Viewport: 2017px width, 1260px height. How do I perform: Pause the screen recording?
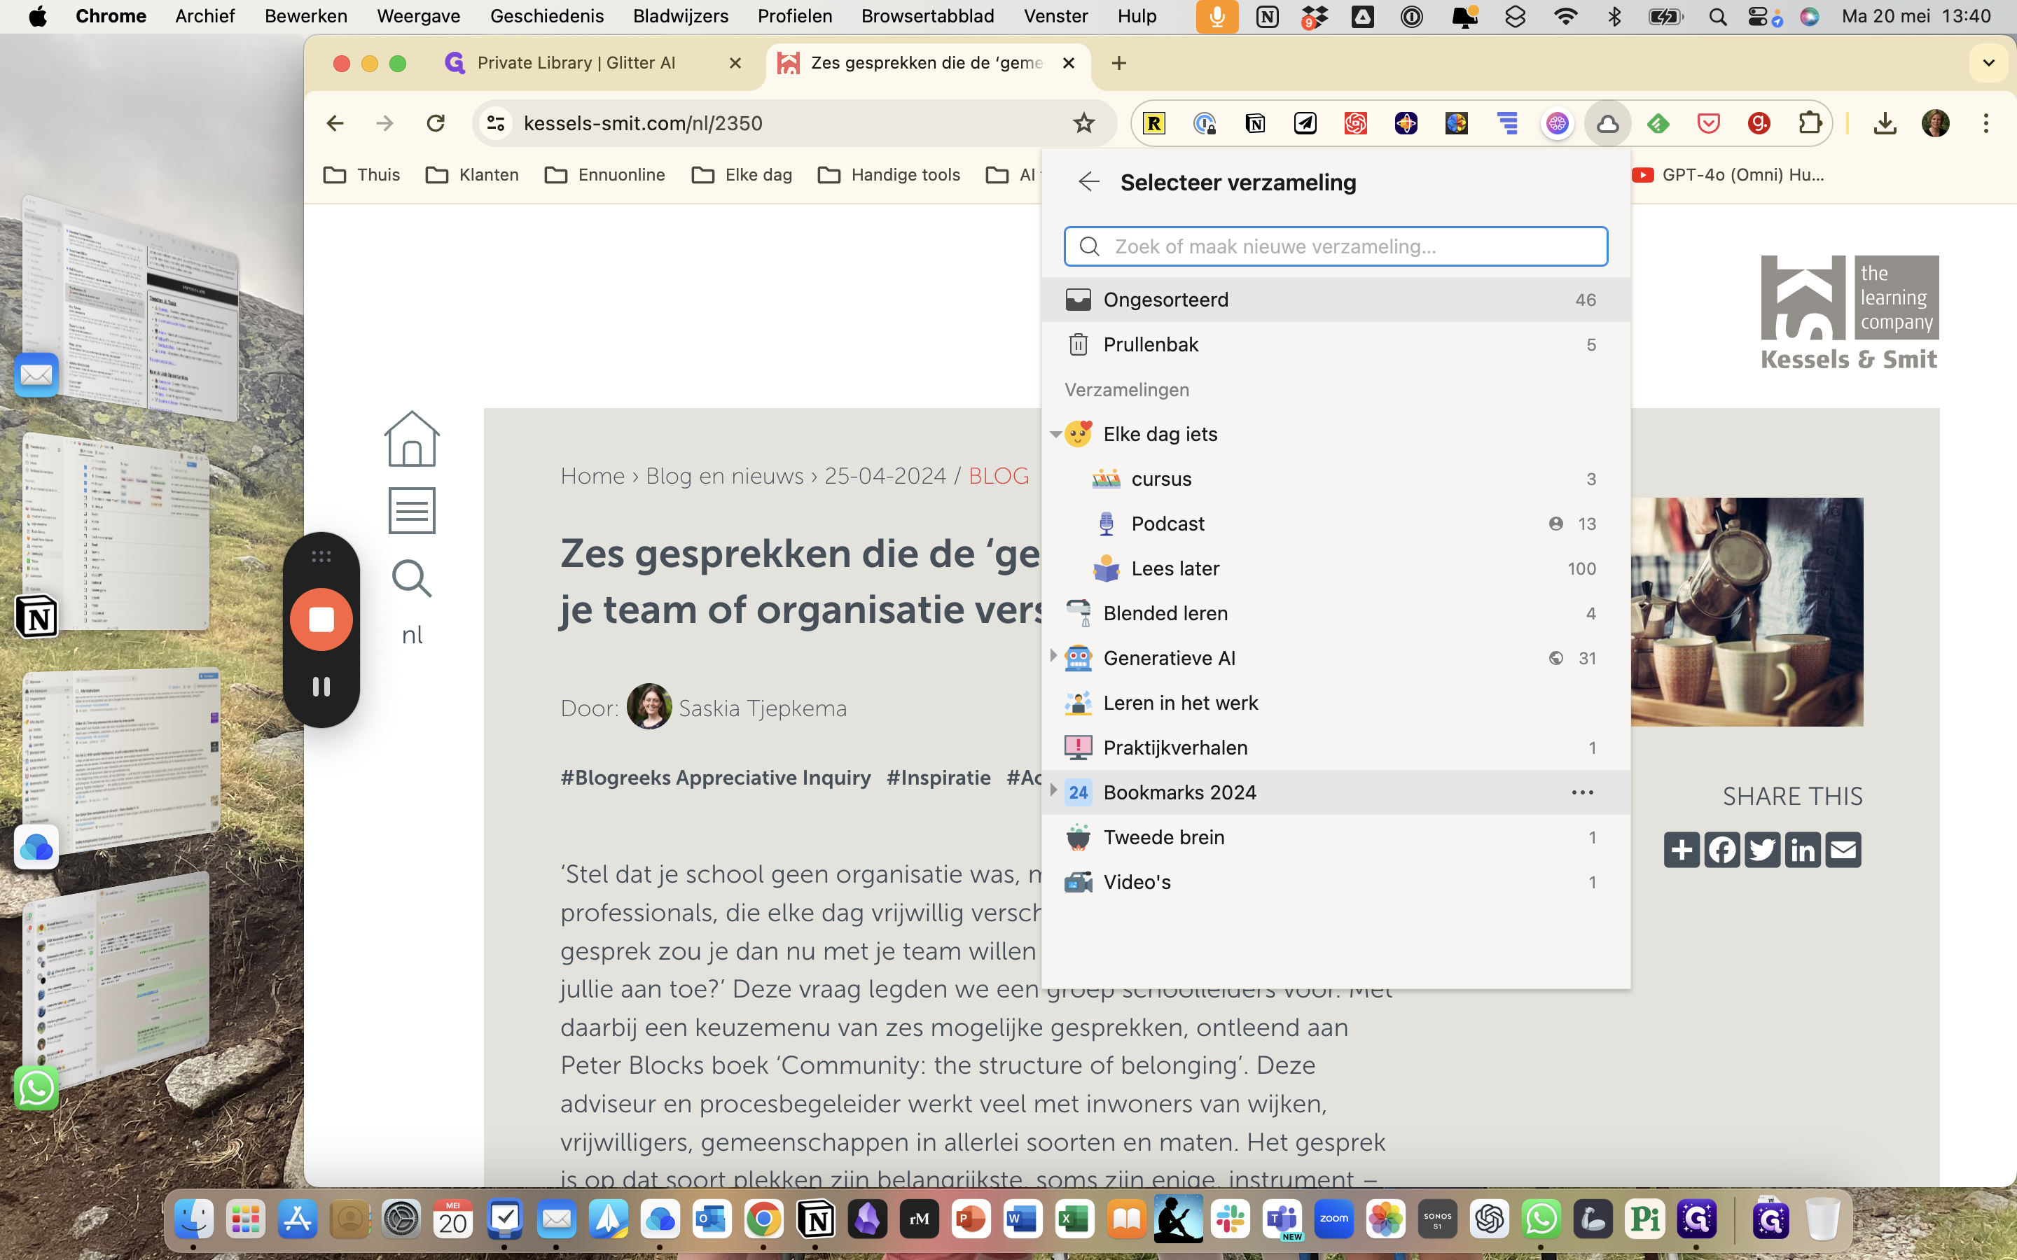point(321,687)
